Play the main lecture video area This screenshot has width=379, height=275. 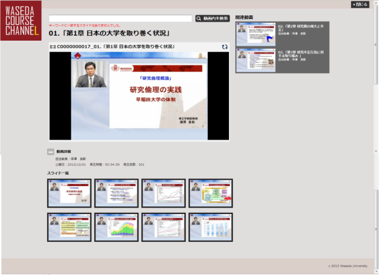(x=139, y=96)
